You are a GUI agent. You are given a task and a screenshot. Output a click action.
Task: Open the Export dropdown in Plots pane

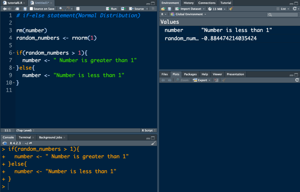[202, 80]
